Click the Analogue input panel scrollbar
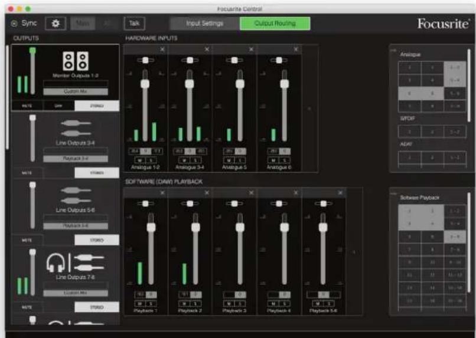Viewport: 476px width, 338px height. tap(470, 85)
